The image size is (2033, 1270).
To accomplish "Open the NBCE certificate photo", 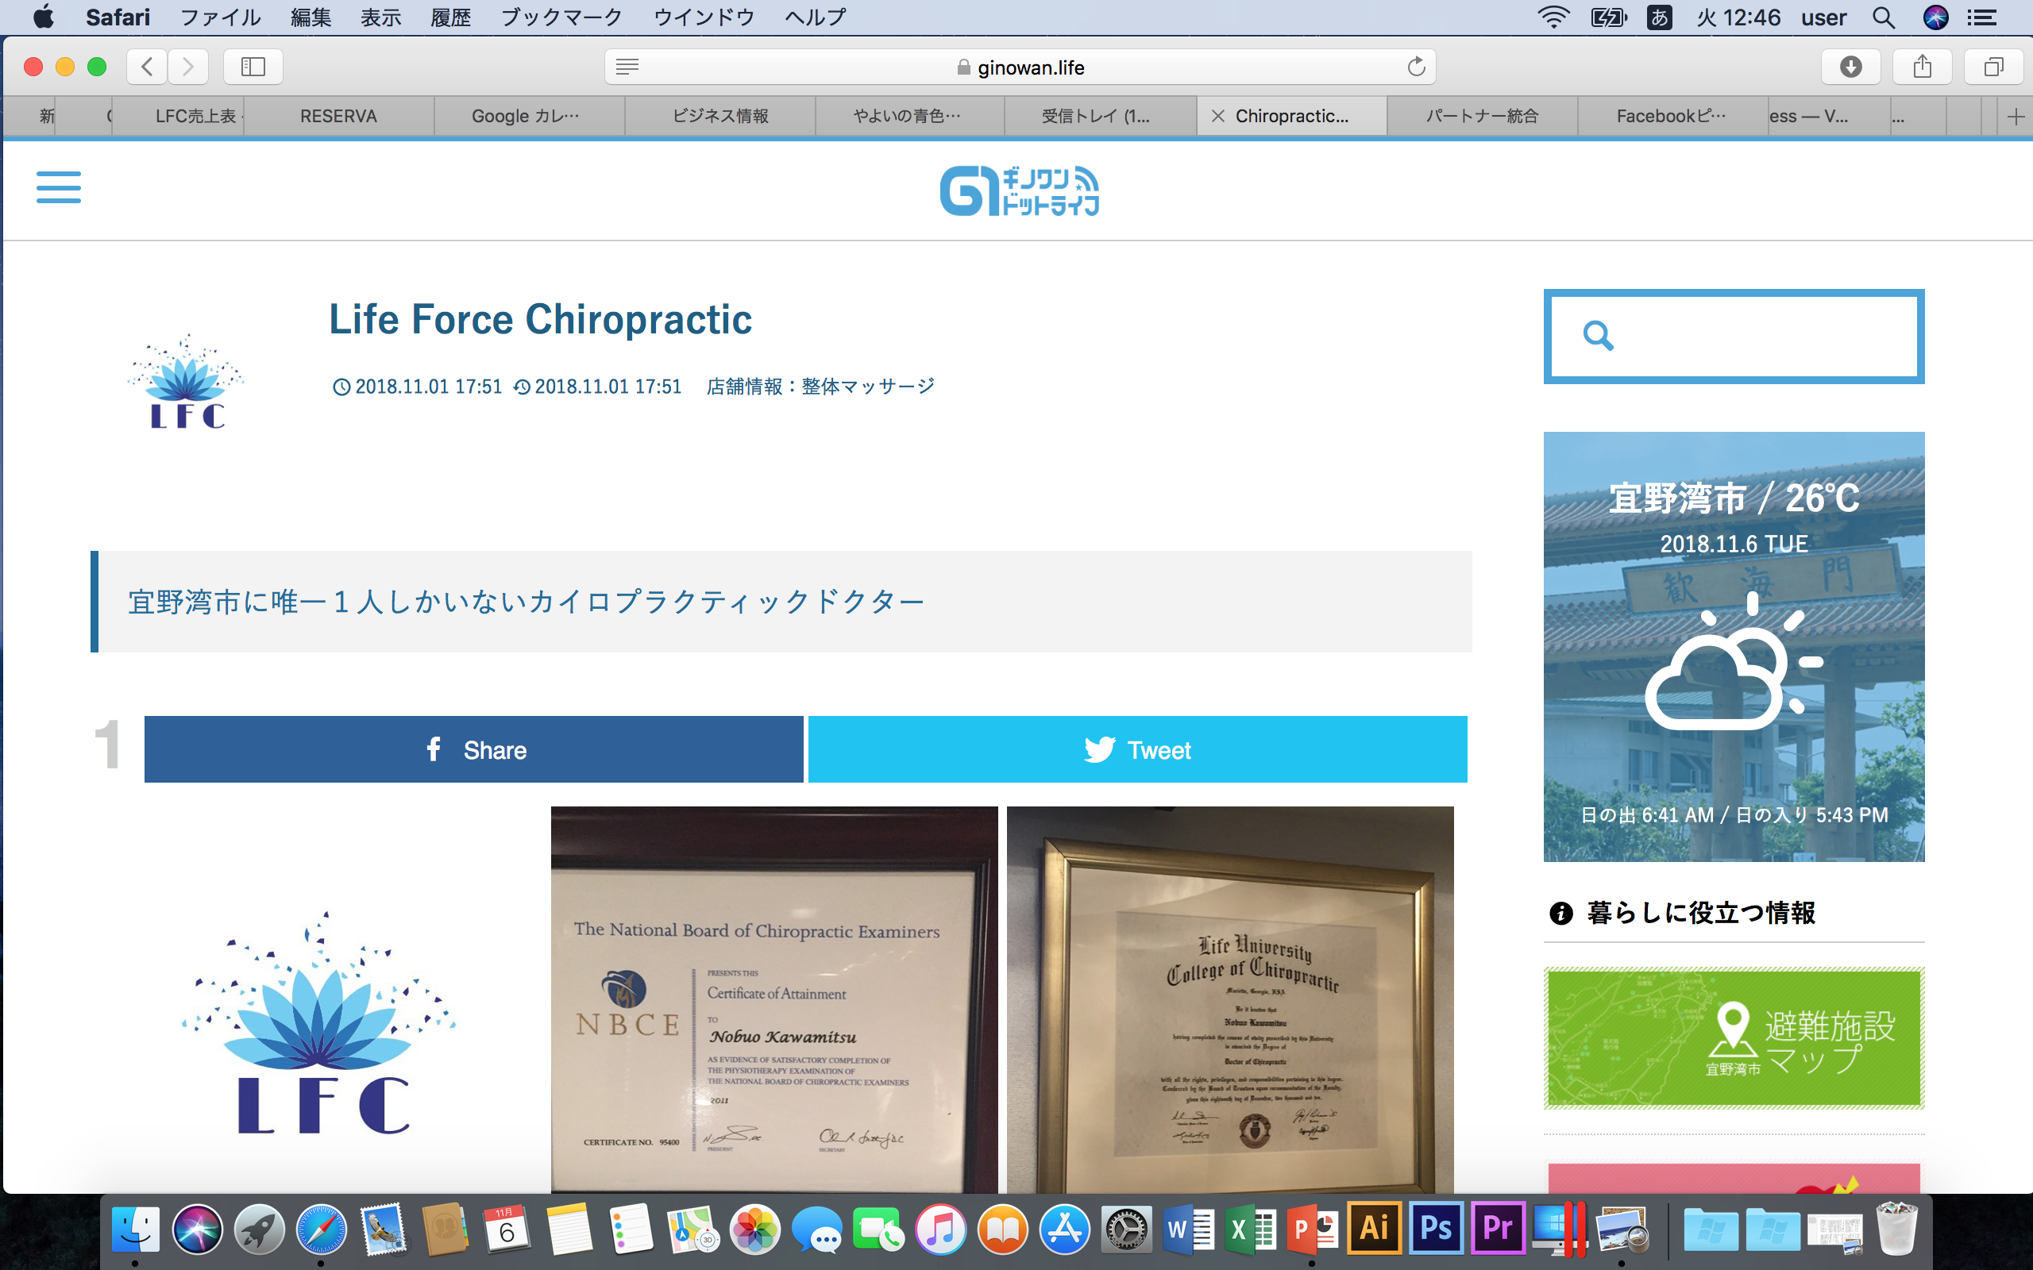I will (774, 999).
